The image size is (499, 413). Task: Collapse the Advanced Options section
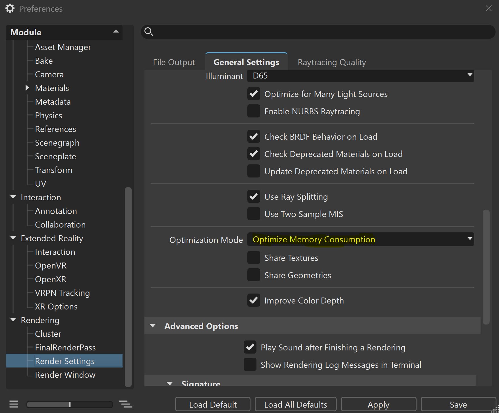(x=153, y=326)
